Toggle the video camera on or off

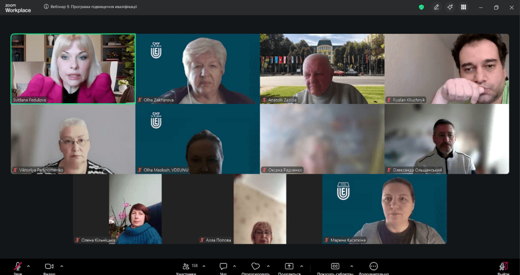click(x=49, y=266)
